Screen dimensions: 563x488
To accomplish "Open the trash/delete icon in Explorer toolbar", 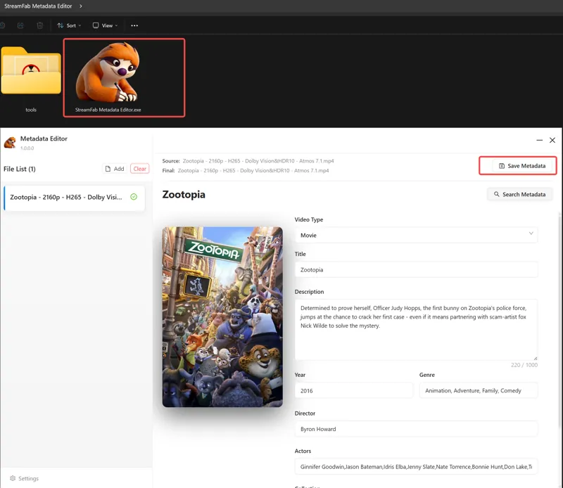I will tap(39, 25).
